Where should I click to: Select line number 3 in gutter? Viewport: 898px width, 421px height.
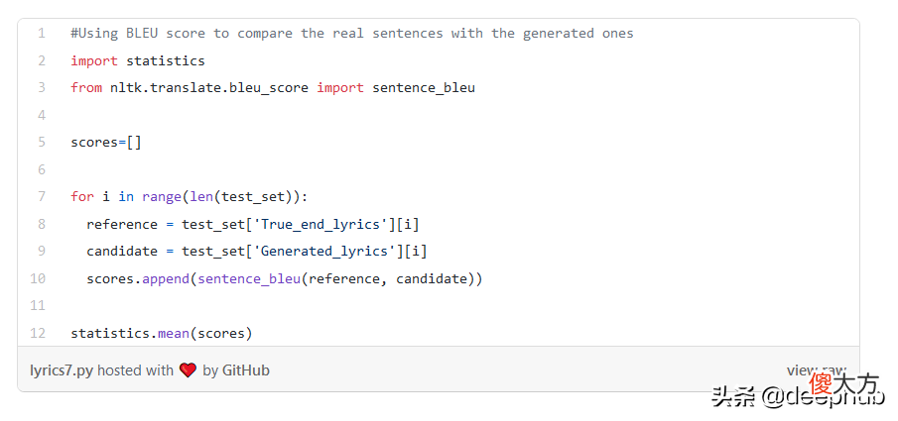[x=42, y=87]
